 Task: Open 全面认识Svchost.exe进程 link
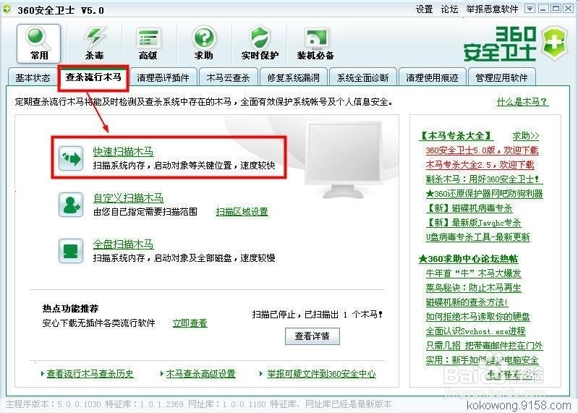475,331
